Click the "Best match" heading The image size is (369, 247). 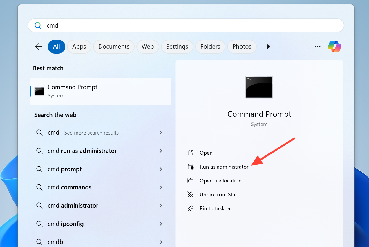point(48,68)
